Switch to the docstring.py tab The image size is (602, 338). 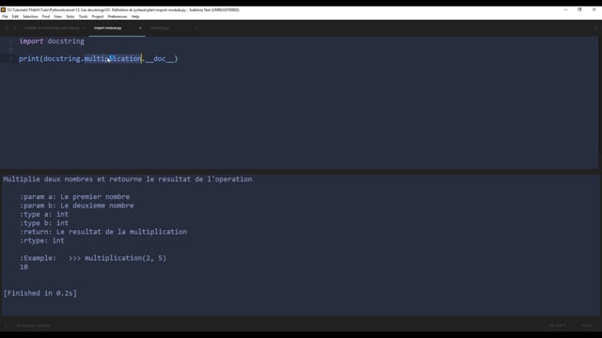pos(160,28)
